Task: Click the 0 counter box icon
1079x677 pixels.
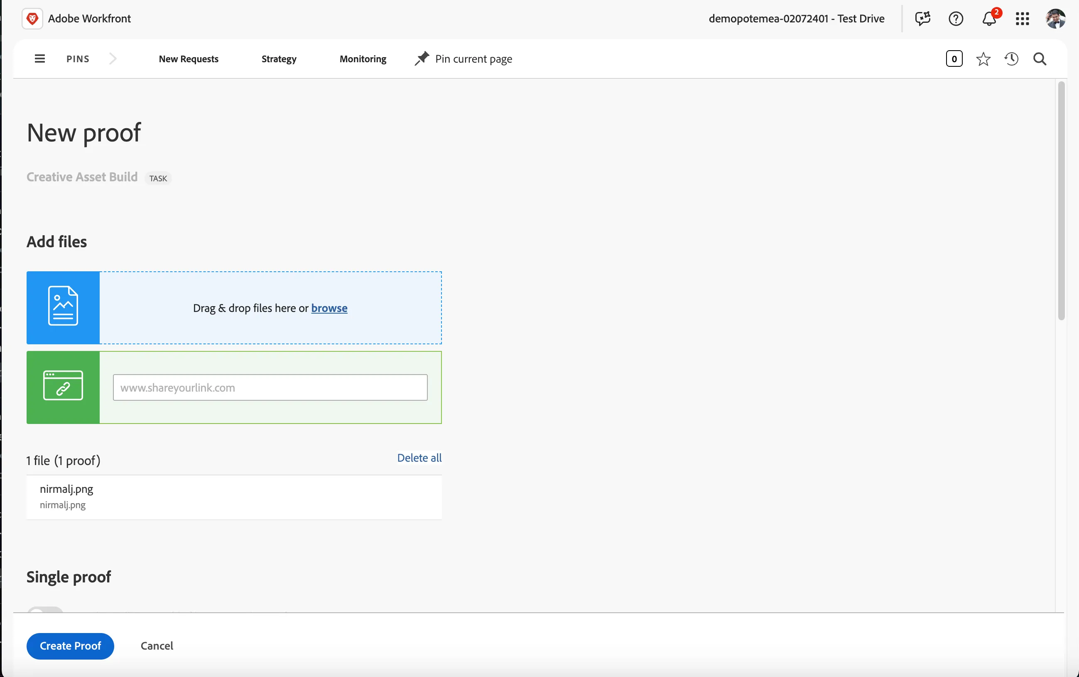Action: (x=954, y=59)
